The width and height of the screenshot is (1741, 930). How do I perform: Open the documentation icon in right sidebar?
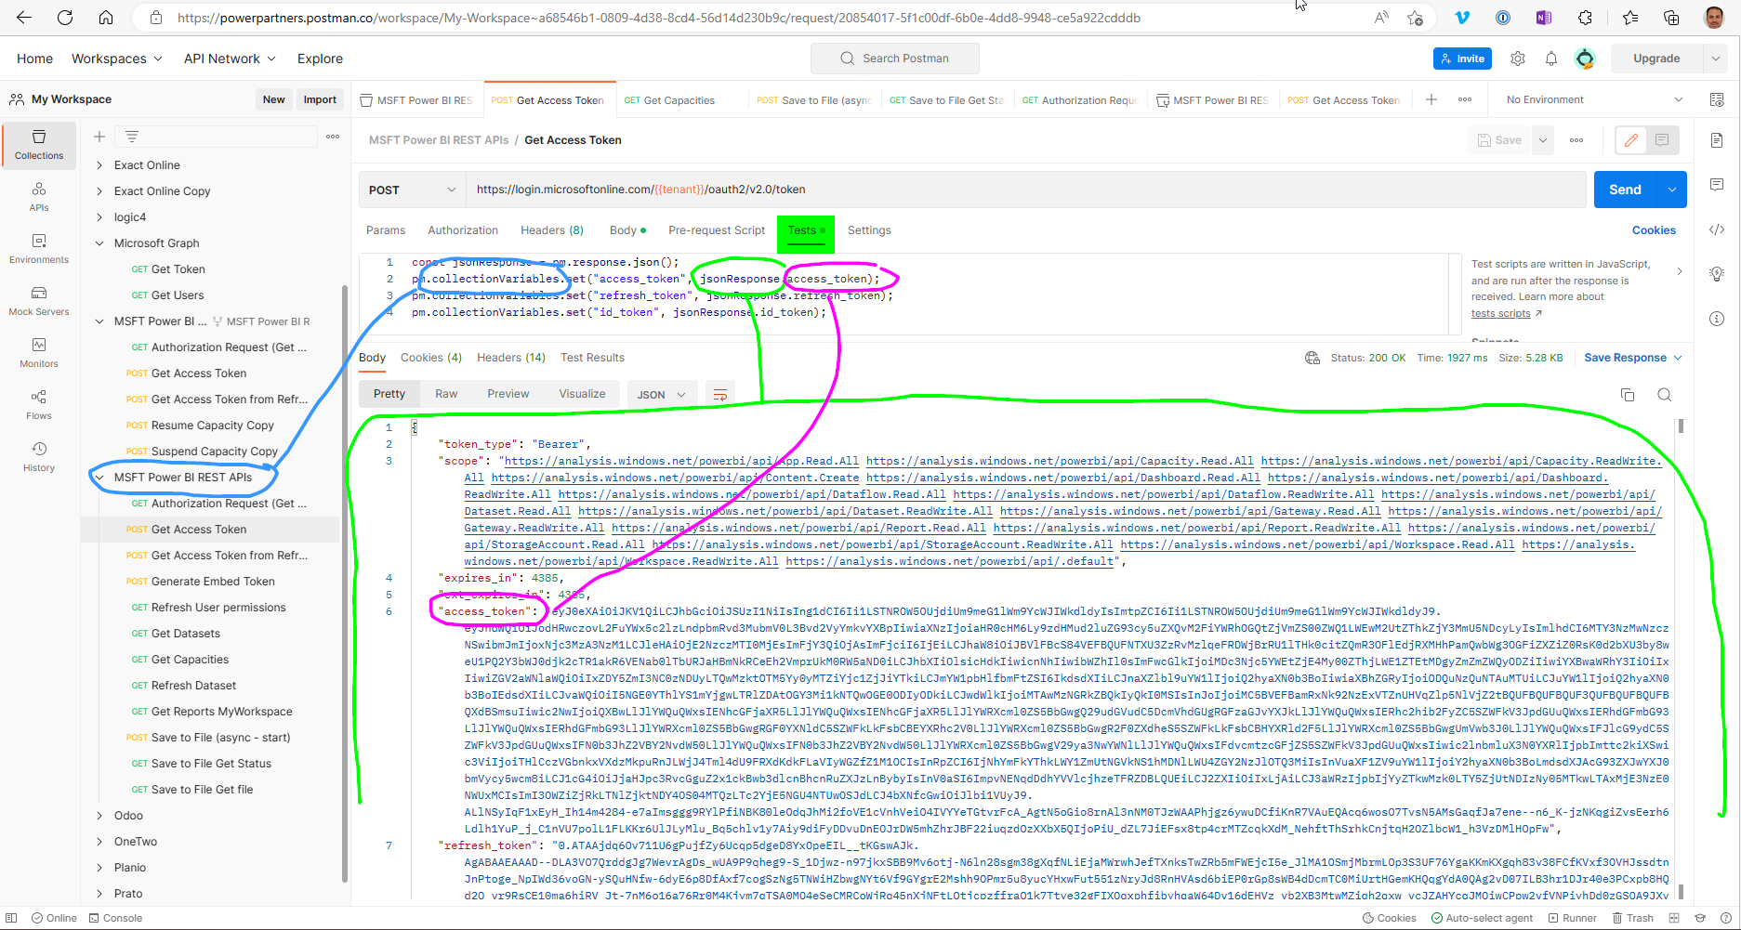[1717, 140]
